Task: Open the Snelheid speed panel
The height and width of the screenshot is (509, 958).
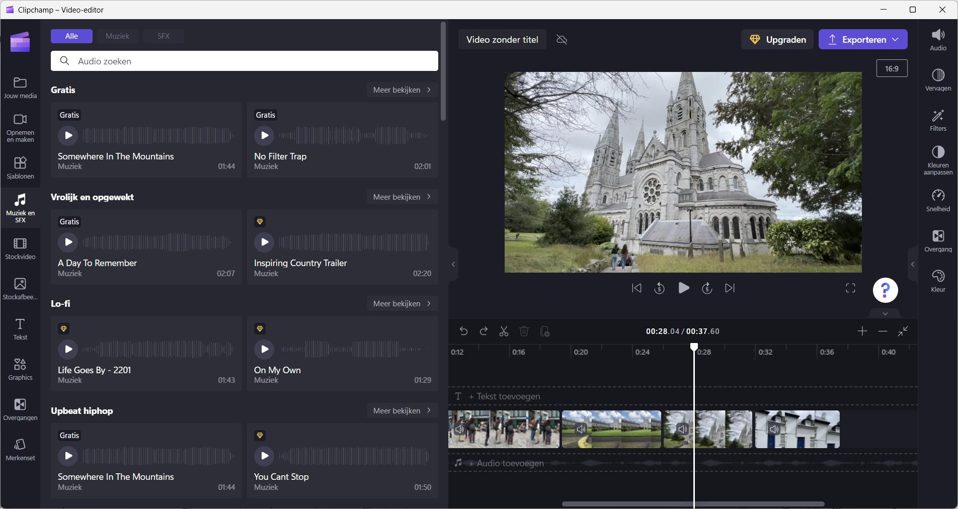Action: click(938, 201)
